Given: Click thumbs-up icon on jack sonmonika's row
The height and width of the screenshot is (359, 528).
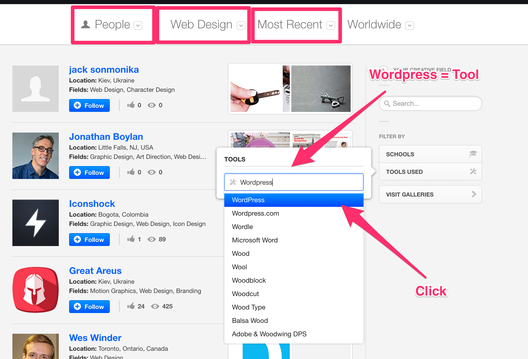Looking at the screenshot, I should 131,105.
